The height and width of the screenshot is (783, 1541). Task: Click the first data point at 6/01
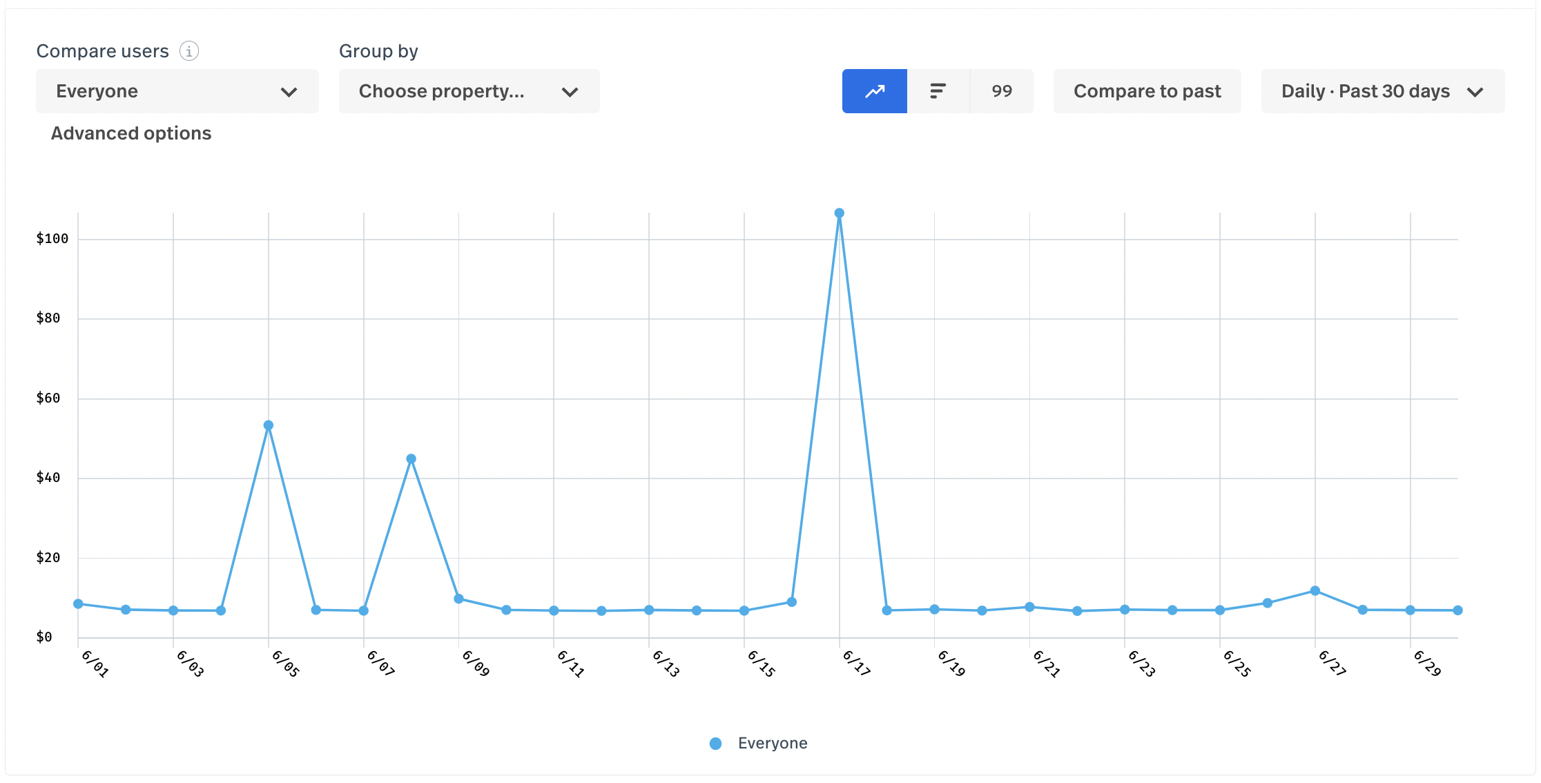(78, 604)
